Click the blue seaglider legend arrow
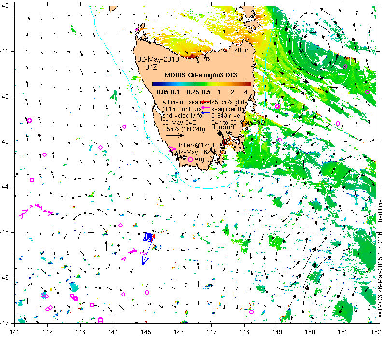386x338 pixels. [206, 113]
